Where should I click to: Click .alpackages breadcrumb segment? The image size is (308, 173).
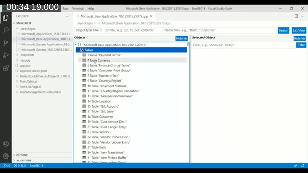pyautogui.click(x=85, y=23)
